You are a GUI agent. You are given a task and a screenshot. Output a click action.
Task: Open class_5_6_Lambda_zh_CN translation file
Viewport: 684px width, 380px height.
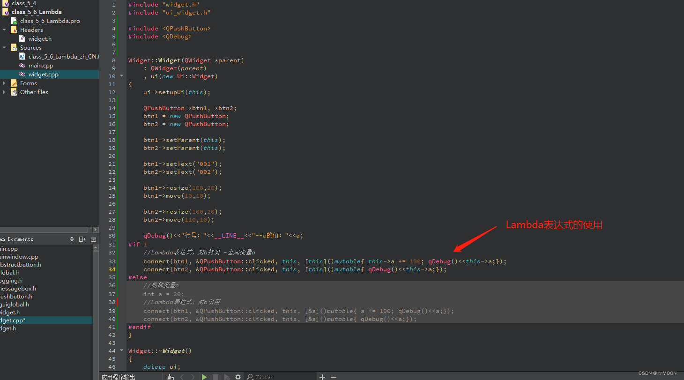tap(63, 56)
